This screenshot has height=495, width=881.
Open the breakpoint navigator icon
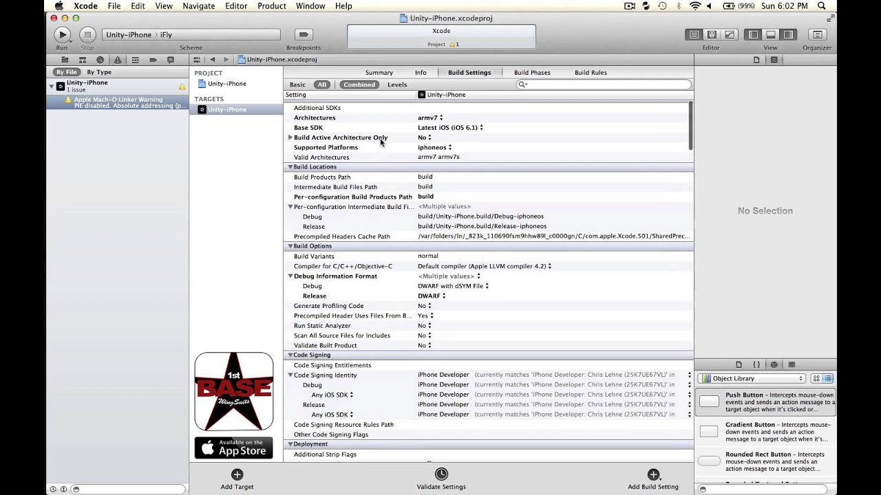[153, 60]
